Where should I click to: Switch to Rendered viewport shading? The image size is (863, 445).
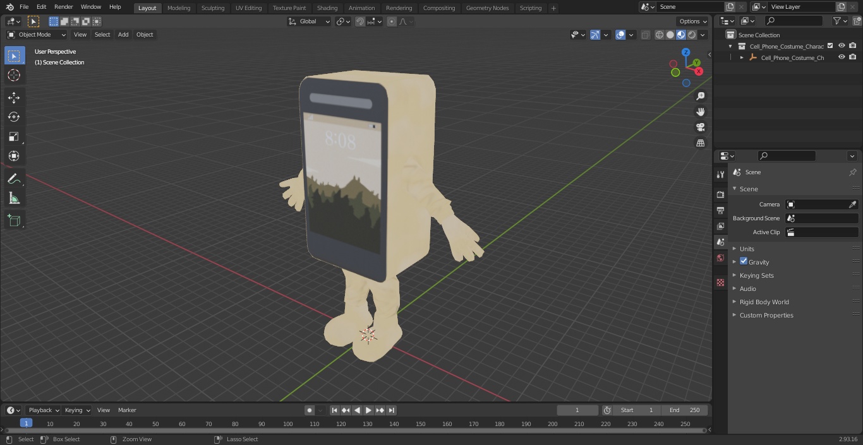(692, 35)
